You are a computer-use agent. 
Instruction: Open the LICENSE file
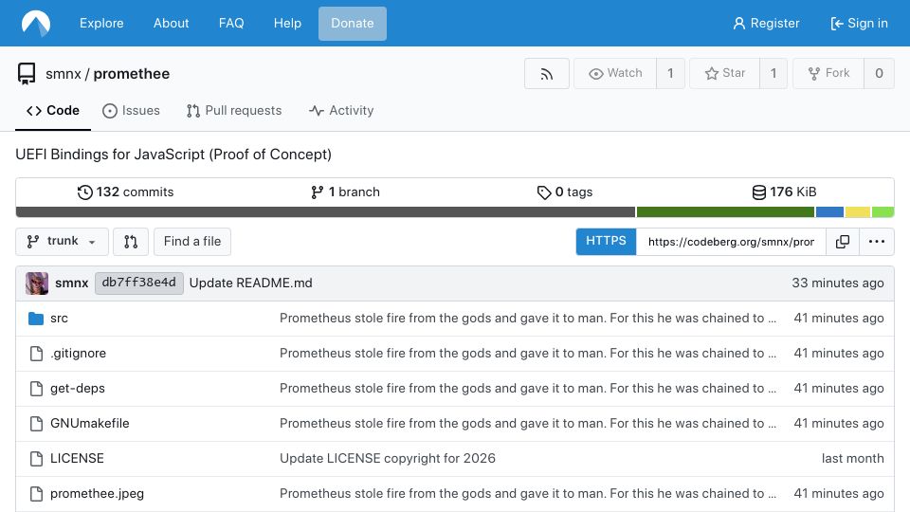[x=77, y=459]
